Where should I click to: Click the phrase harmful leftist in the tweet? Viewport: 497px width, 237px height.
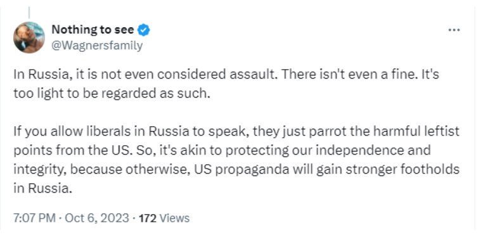click(x=416, y=131)
